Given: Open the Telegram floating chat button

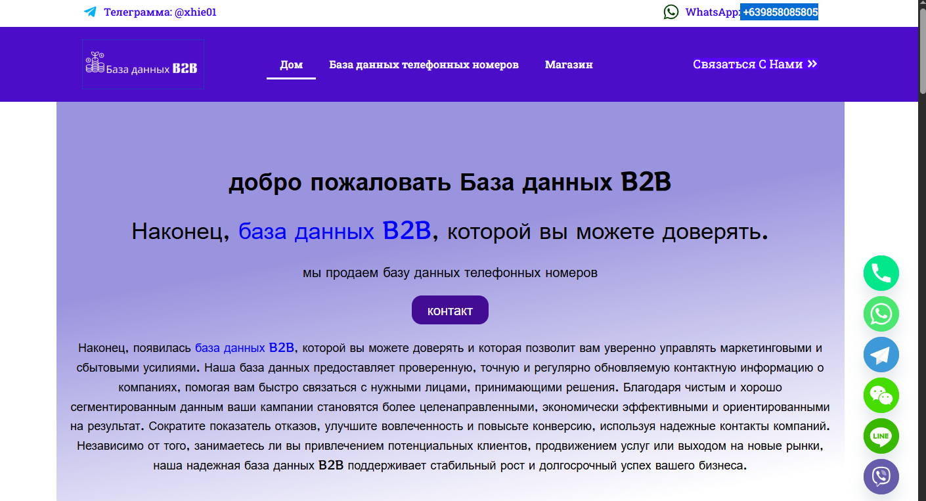Looking at the screenshot, I should (x=881, y=355).
